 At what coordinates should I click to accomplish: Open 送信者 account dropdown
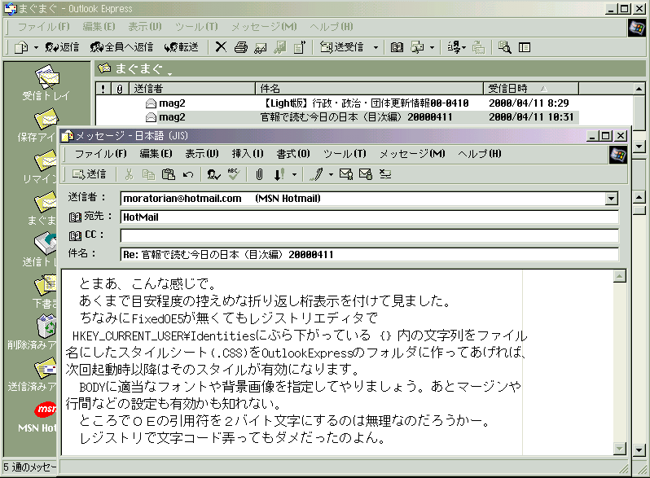[611, 199]
